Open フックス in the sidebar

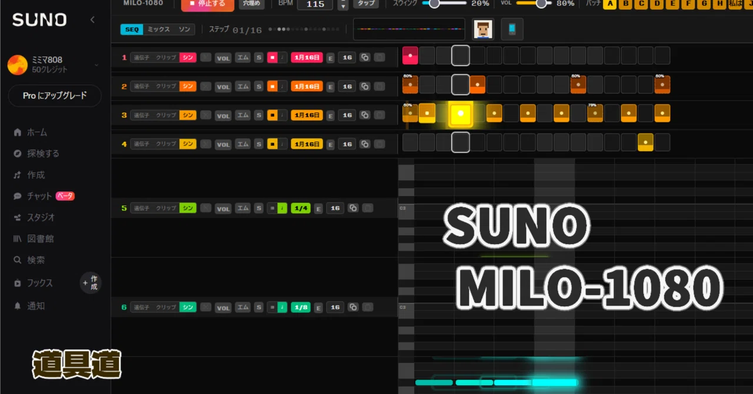coord(33,283)
